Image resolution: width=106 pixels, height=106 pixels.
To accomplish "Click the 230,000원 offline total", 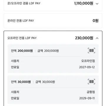I will coord(84,38).
